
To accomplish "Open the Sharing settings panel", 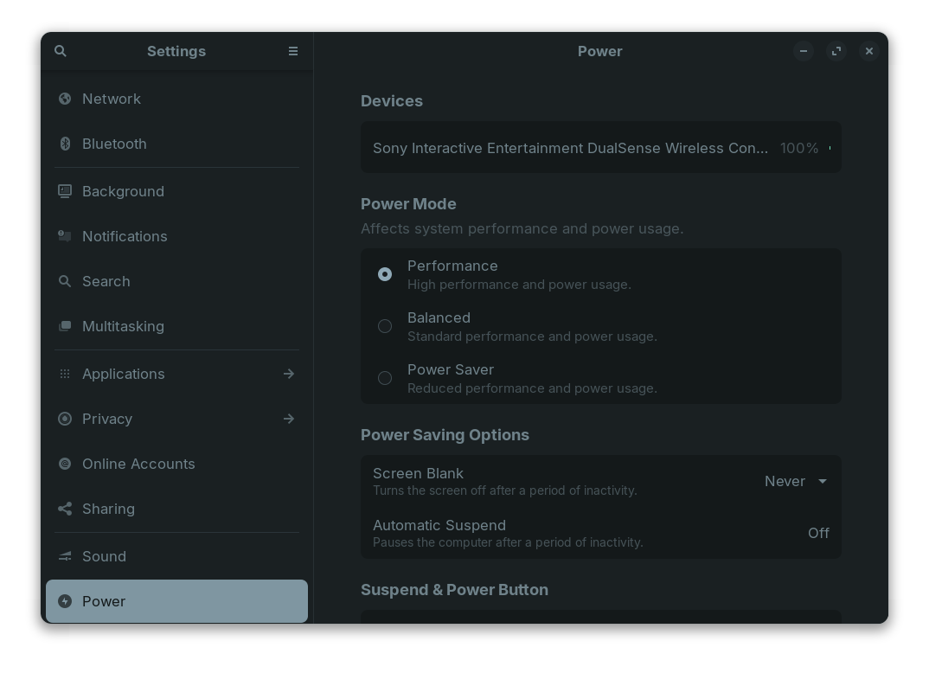I will tap(176, 509).
